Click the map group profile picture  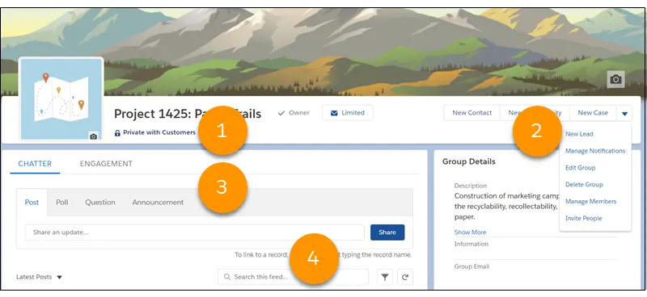61,98
